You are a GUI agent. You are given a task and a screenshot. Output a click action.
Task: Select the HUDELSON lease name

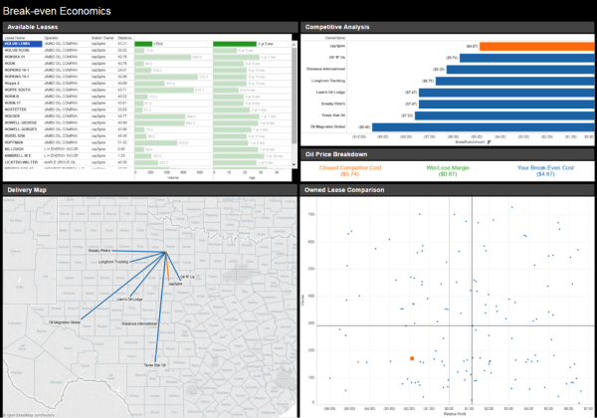pos(15,136)
